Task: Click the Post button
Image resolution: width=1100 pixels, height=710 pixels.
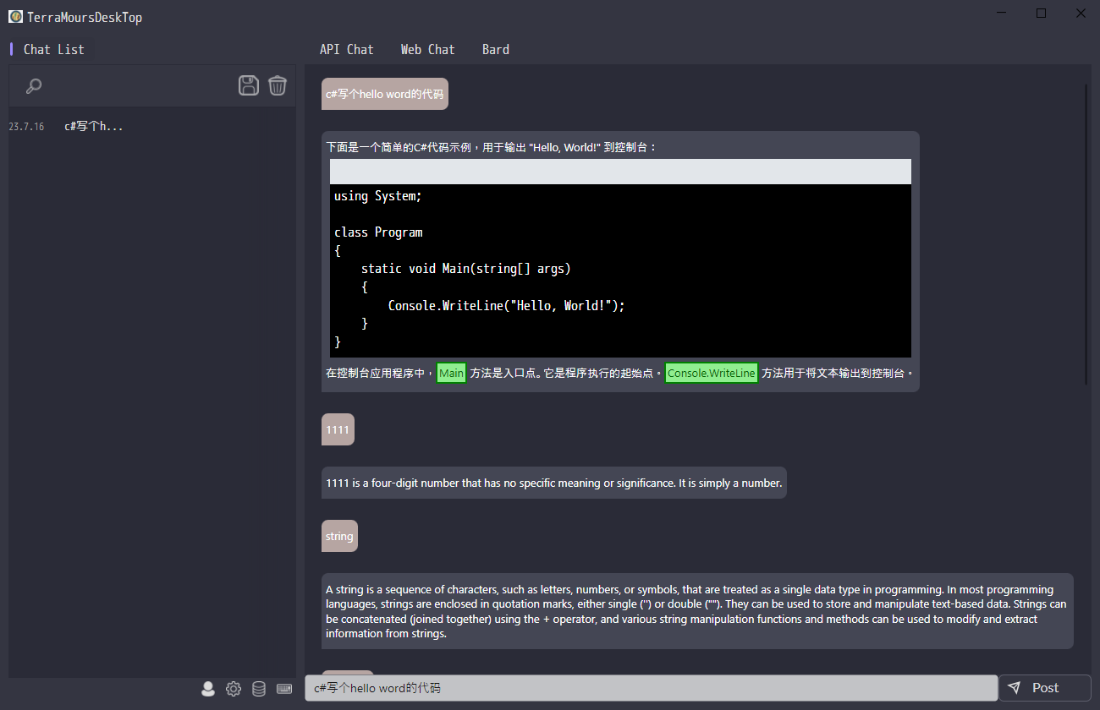Action: click(1044, 687)
